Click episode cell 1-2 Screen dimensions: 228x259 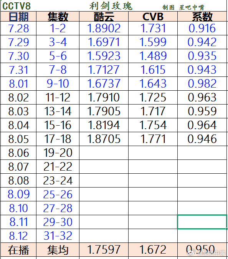(58, 28)
